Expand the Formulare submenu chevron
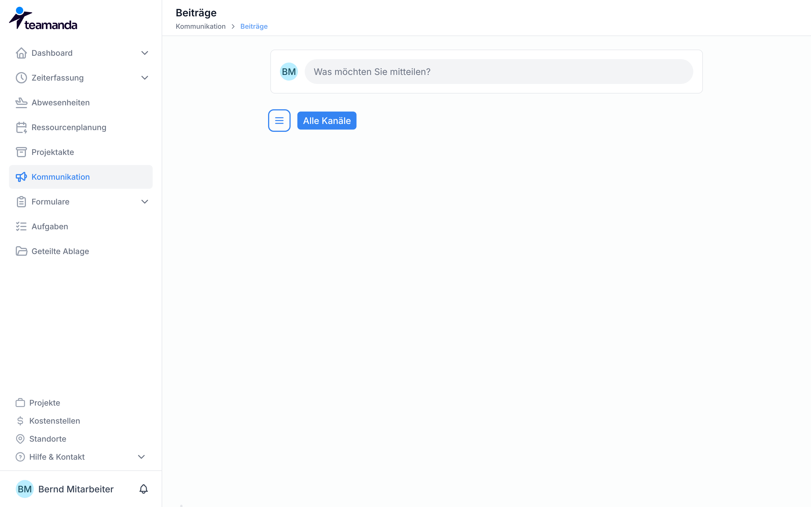 (x=145, y=202)
